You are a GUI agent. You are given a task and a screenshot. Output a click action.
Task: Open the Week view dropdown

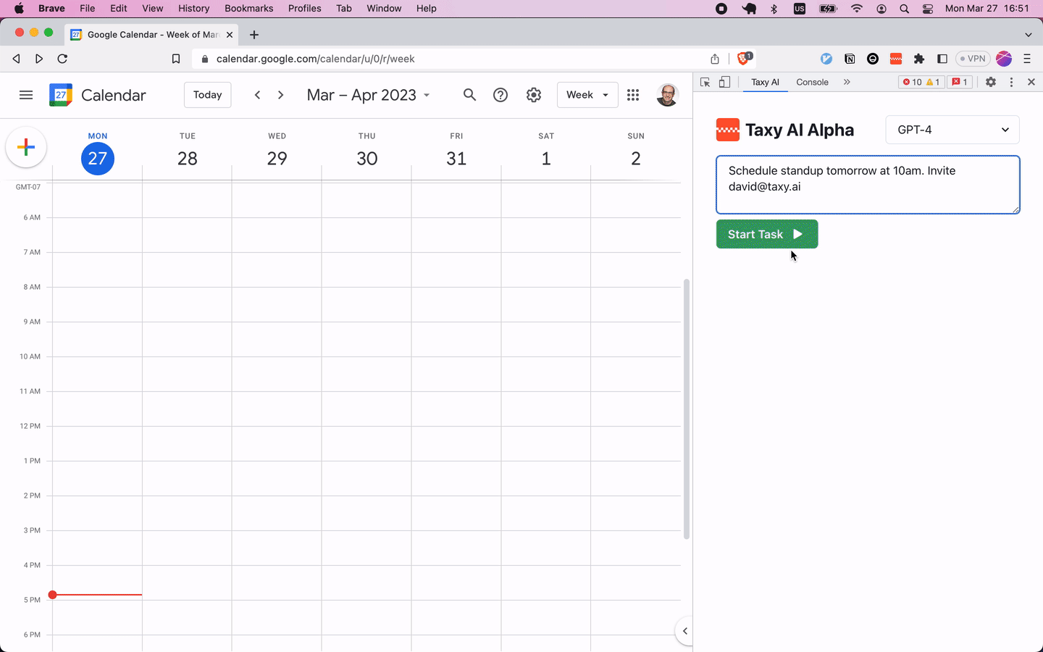click(587, 94)
